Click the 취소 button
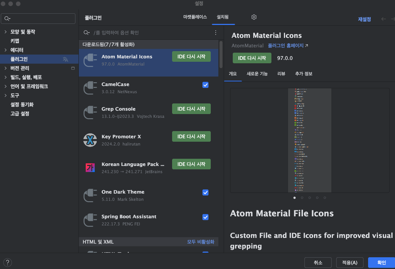This screenshot has height=269, width=395. 318,263
